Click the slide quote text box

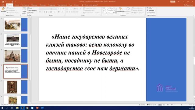(x=93, y=53)
